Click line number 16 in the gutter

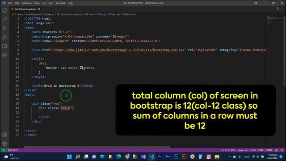click(17, 85)
